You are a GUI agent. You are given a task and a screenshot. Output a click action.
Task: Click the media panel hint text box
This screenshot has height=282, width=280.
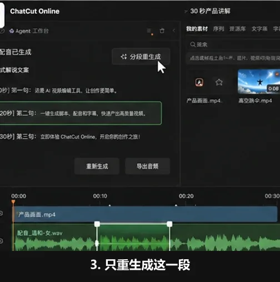pyautogui.click(x=233, y=58)
